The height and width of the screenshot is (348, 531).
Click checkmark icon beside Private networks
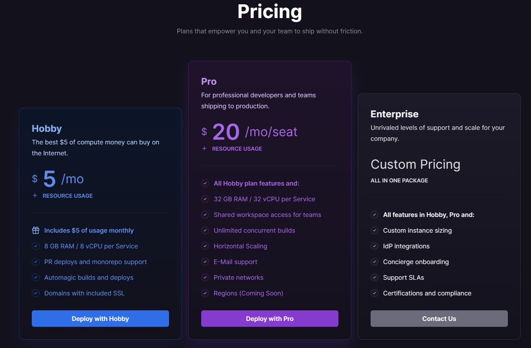(x=205, y=277)
